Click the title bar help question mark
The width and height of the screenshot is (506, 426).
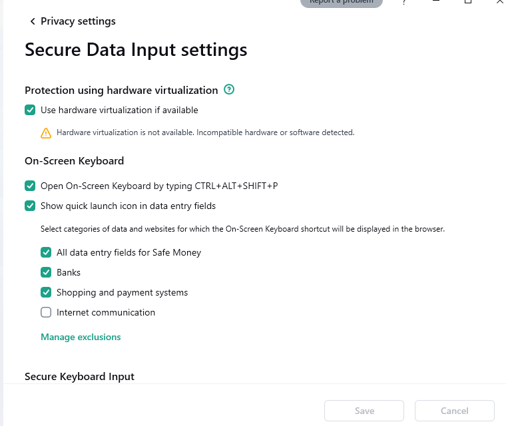pyautogui.click(x=403, y=3)
